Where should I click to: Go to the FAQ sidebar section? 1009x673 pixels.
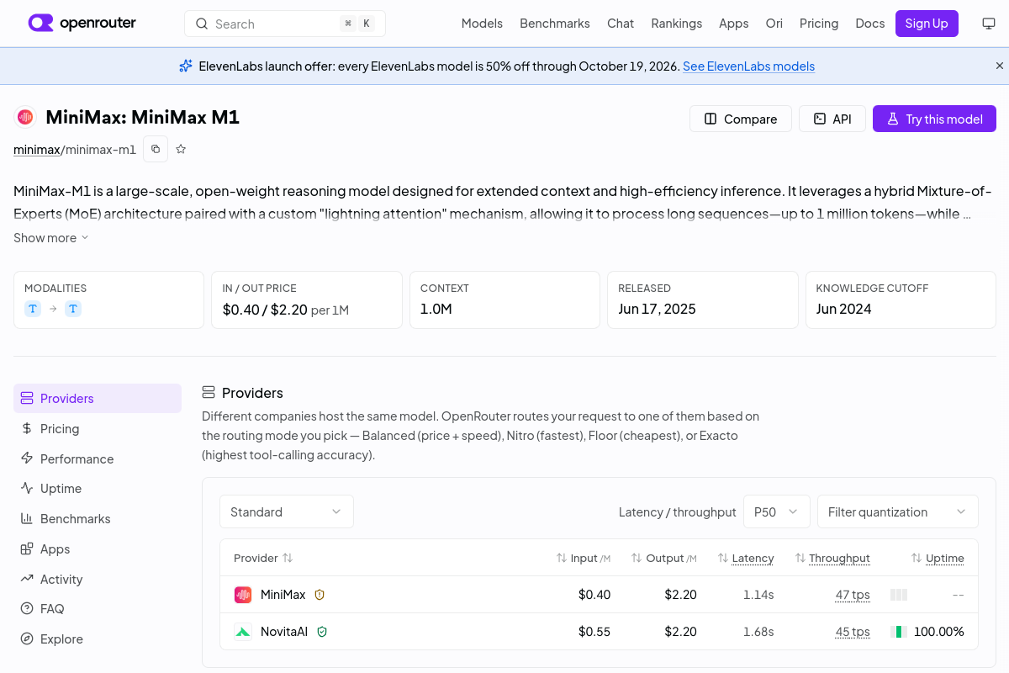coord(98,609)
